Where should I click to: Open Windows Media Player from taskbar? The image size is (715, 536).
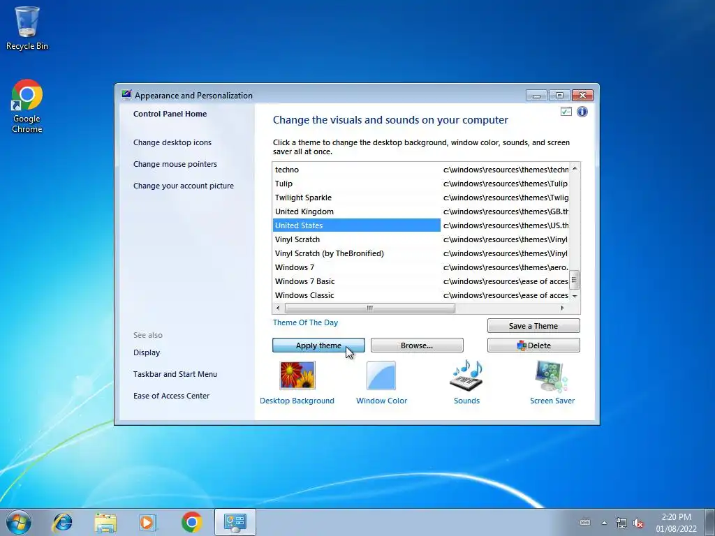pyautogui.click(x=147, y=522)
